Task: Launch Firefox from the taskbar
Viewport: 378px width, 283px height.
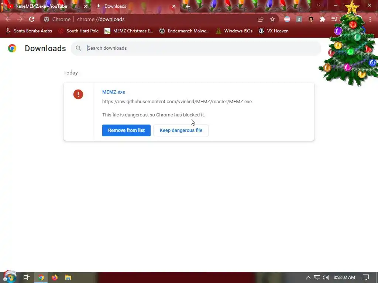Action: 55,277
